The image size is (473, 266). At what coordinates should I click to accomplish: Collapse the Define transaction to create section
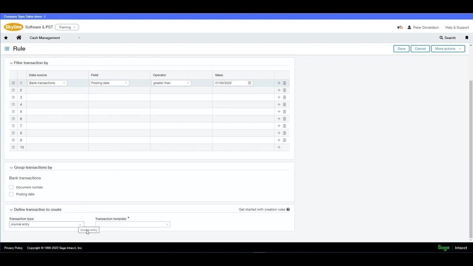click(11, 210)
